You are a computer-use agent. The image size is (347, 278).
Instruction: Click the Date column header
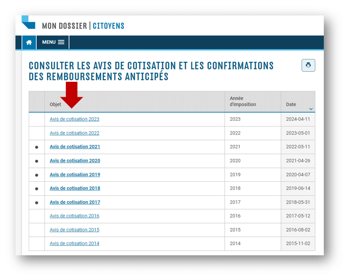(x=291, y=104)
